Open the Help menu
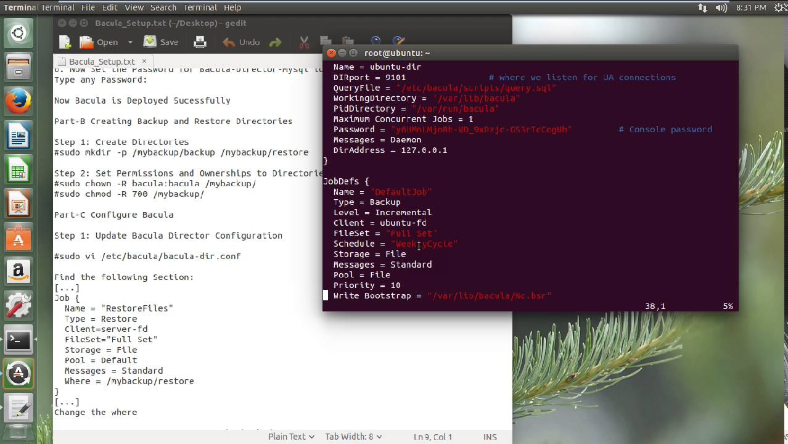 coord(232,7)
